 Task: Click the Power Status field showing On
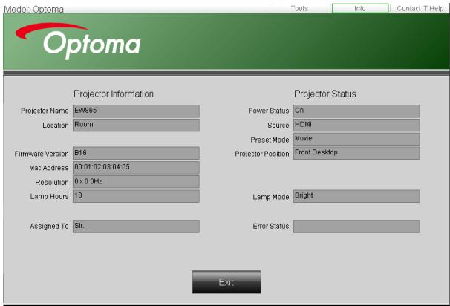(x=356, y=111)
